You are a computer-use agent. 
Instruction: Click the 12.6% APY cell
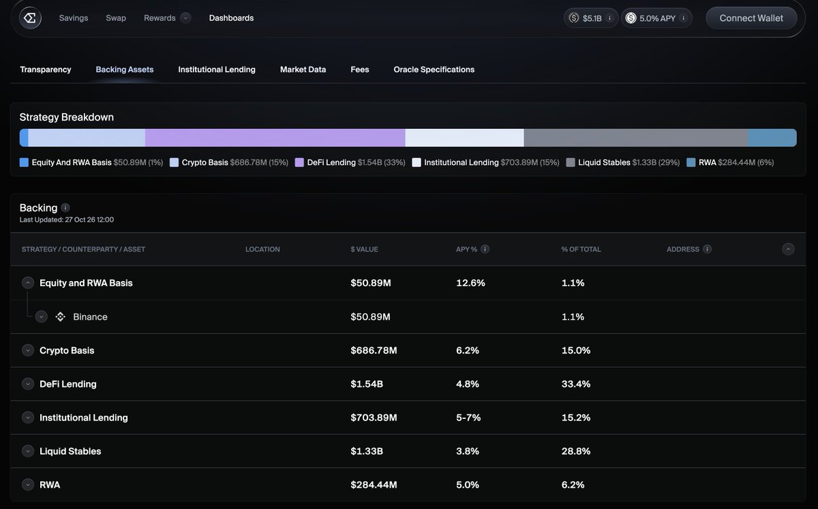pos(470,282)
